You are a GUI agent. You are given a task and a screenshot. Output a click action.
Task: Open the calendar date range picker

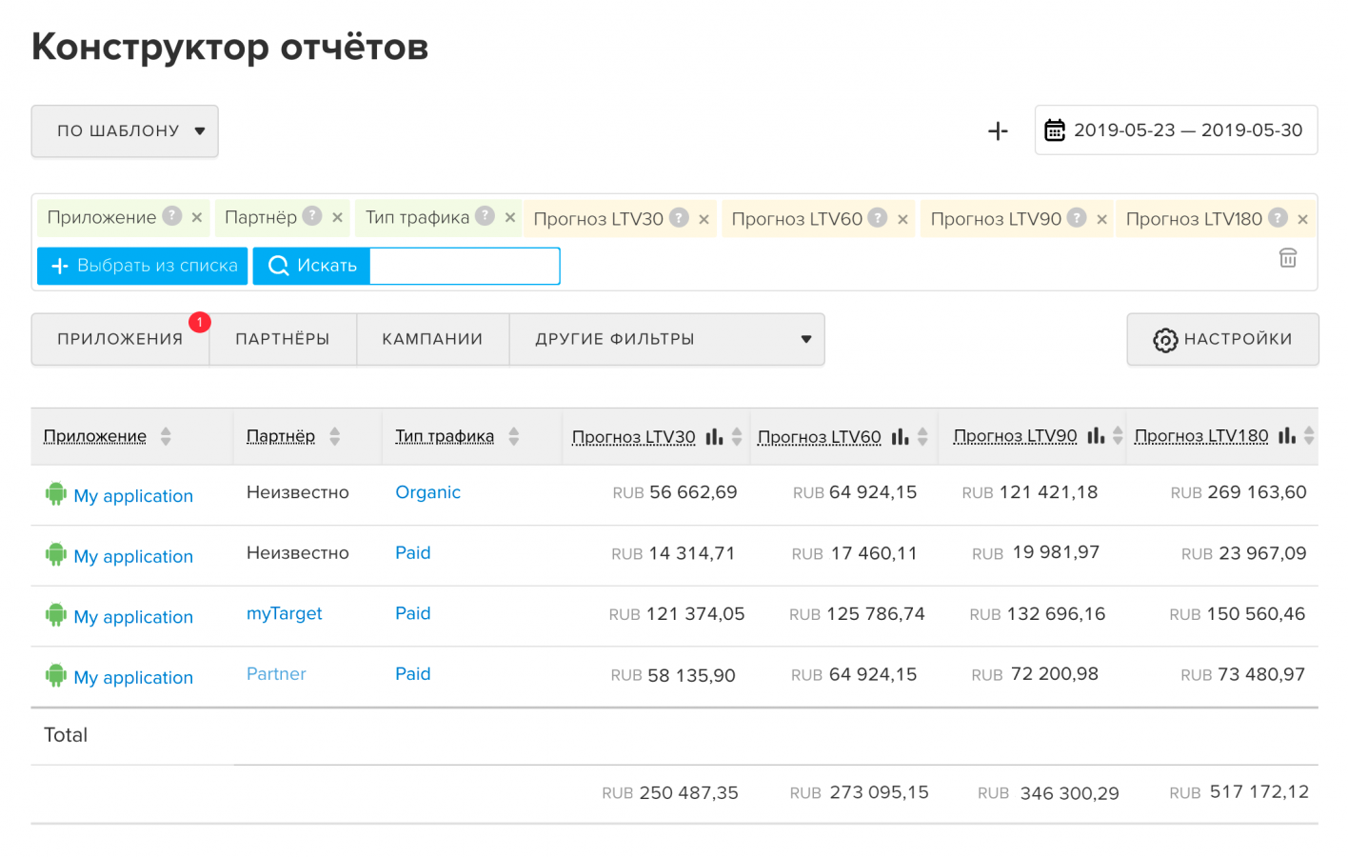1176,130
